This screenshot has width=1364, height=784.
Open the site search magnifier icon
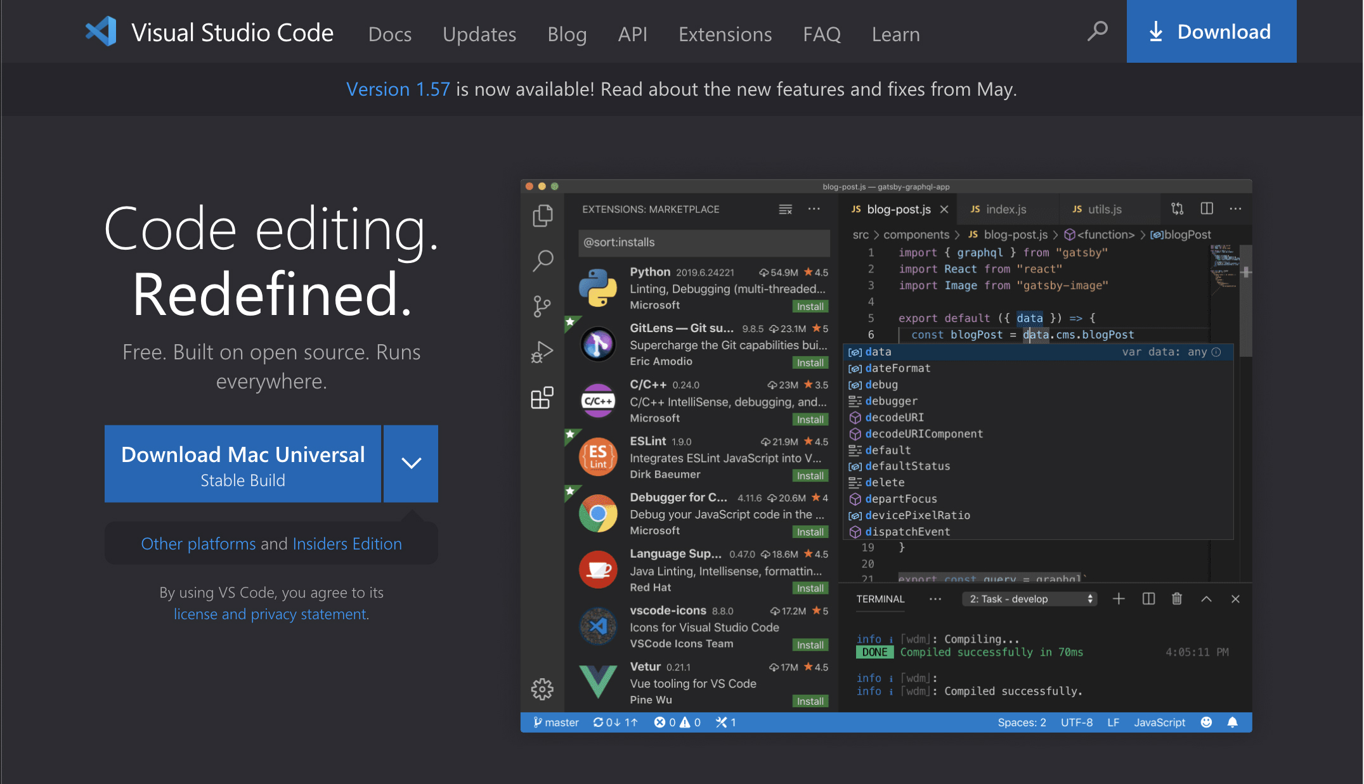point(1097,31)
